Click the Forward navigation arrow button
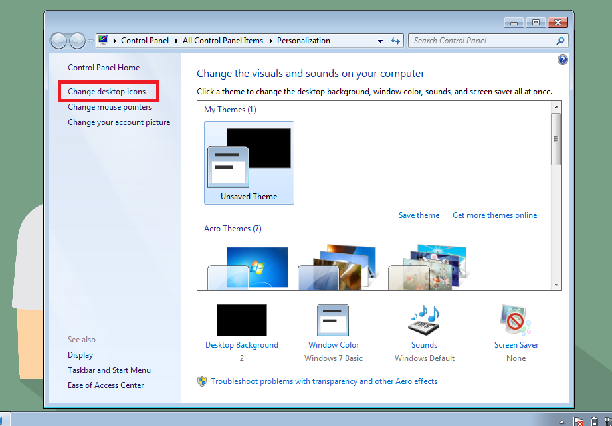 click(77, 41)
